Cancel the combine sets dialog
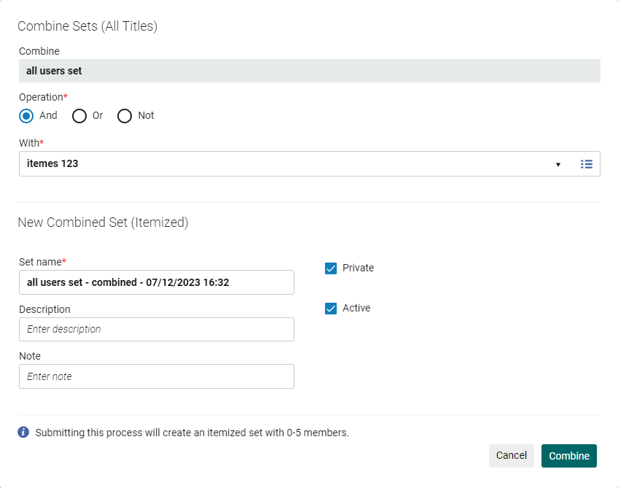The width and height of the screenshot is (618, 488). tap(511, 456)
